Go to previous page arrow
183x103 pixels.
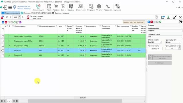click(x=11, y=17)
